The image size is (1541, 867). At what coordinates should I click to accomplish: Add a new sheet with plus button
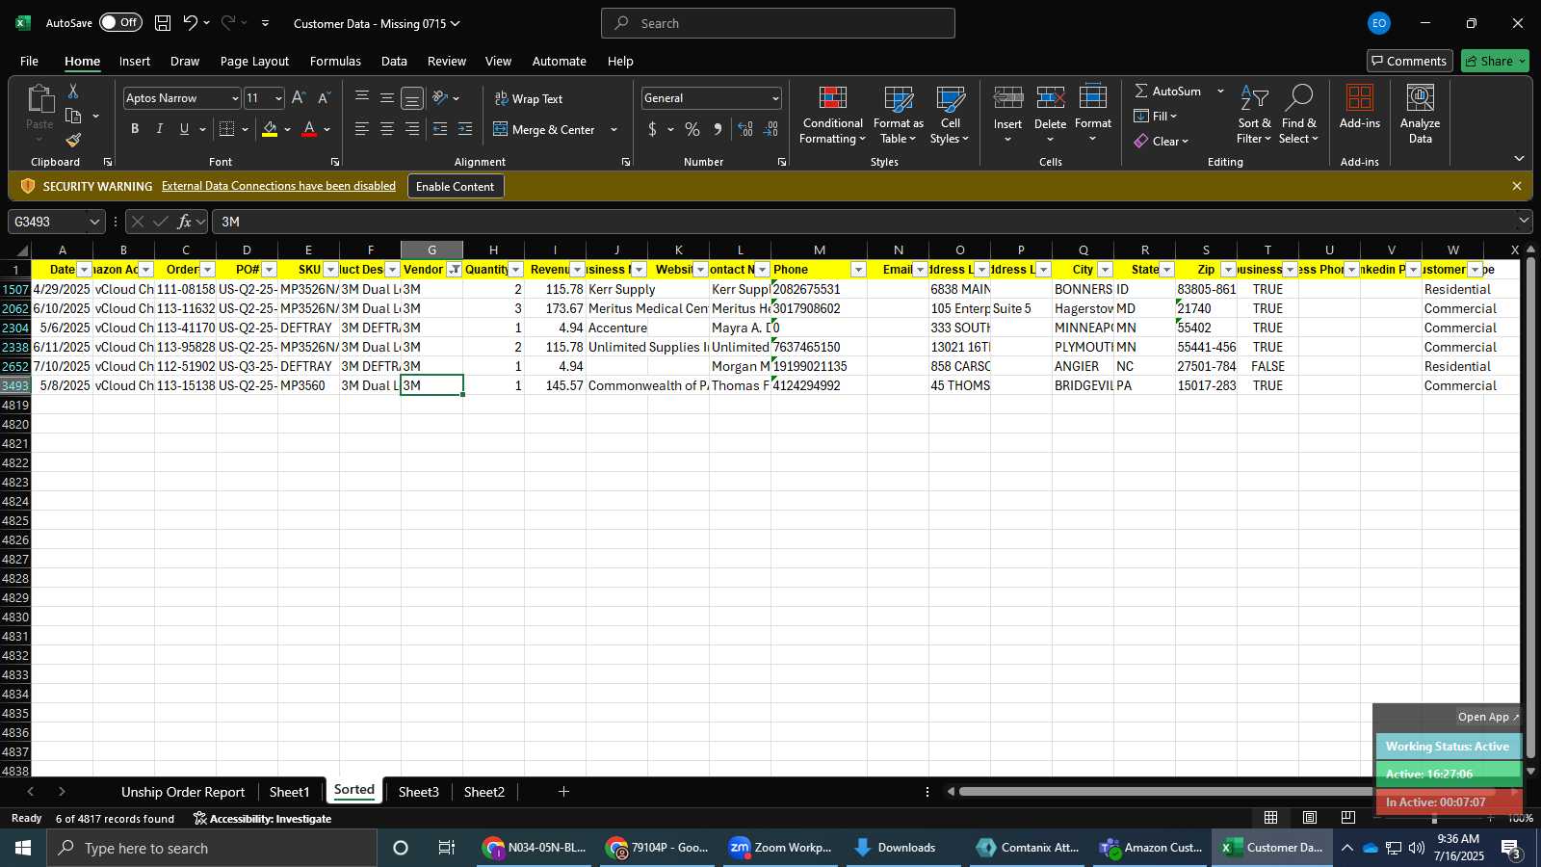coord(563,792)
